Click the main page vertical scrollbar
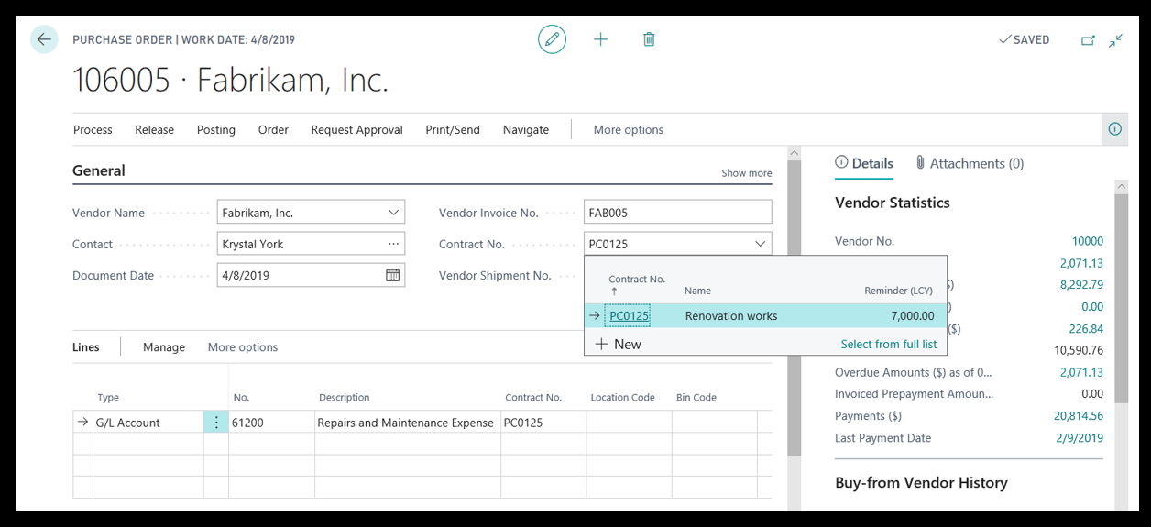 coord(795,307)
